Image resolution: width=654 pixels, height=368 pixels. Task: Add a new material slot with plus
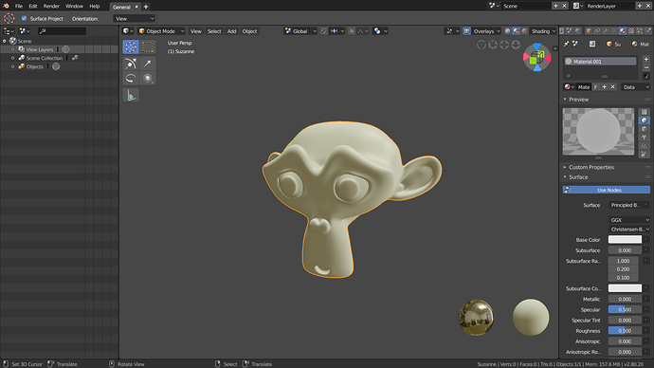click(x=646, y=59)
